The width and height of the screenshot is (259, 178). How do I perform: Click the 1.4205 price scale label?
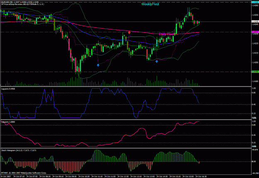click(255, 63)
